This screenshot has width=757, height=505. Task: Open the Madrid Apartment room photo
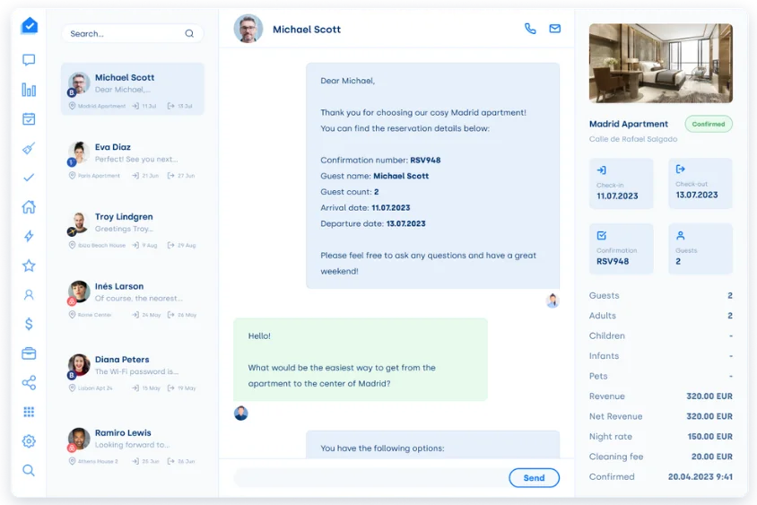click(660, 64)
